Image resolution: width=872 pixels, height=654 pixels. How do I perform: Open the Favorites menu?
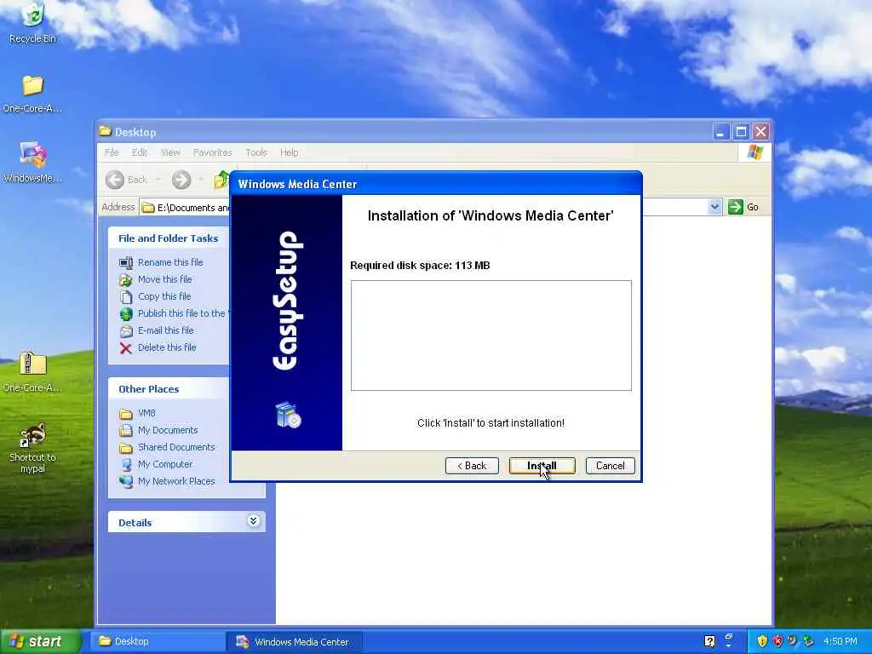(212, 152)
